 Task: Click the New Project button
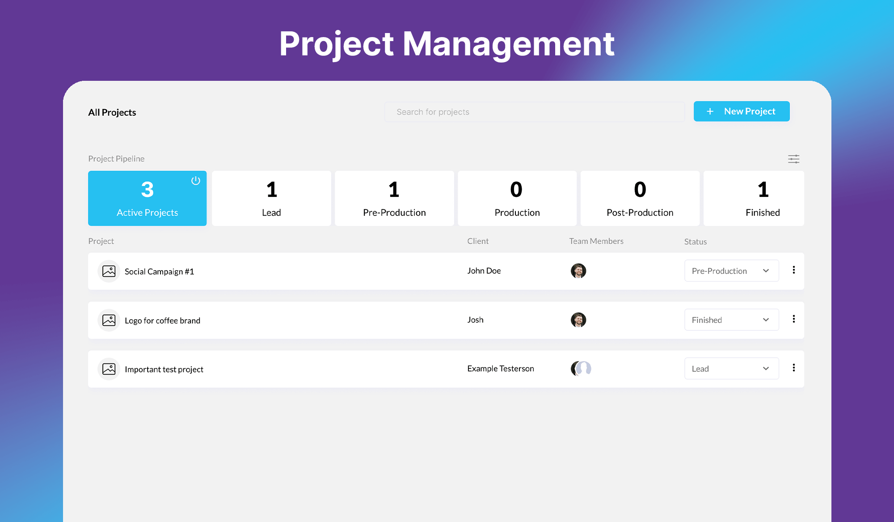(x=742, y=111)
